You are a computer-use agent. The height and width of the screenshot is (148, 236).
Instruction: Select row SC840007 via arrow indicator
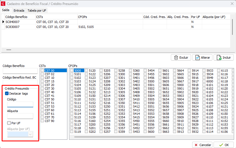click(3, 22)
